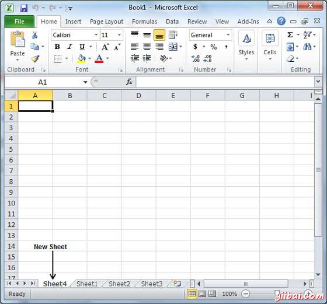Click the Clear eraser icon
This screenshot has height=304, width=327.
point(290,58)
